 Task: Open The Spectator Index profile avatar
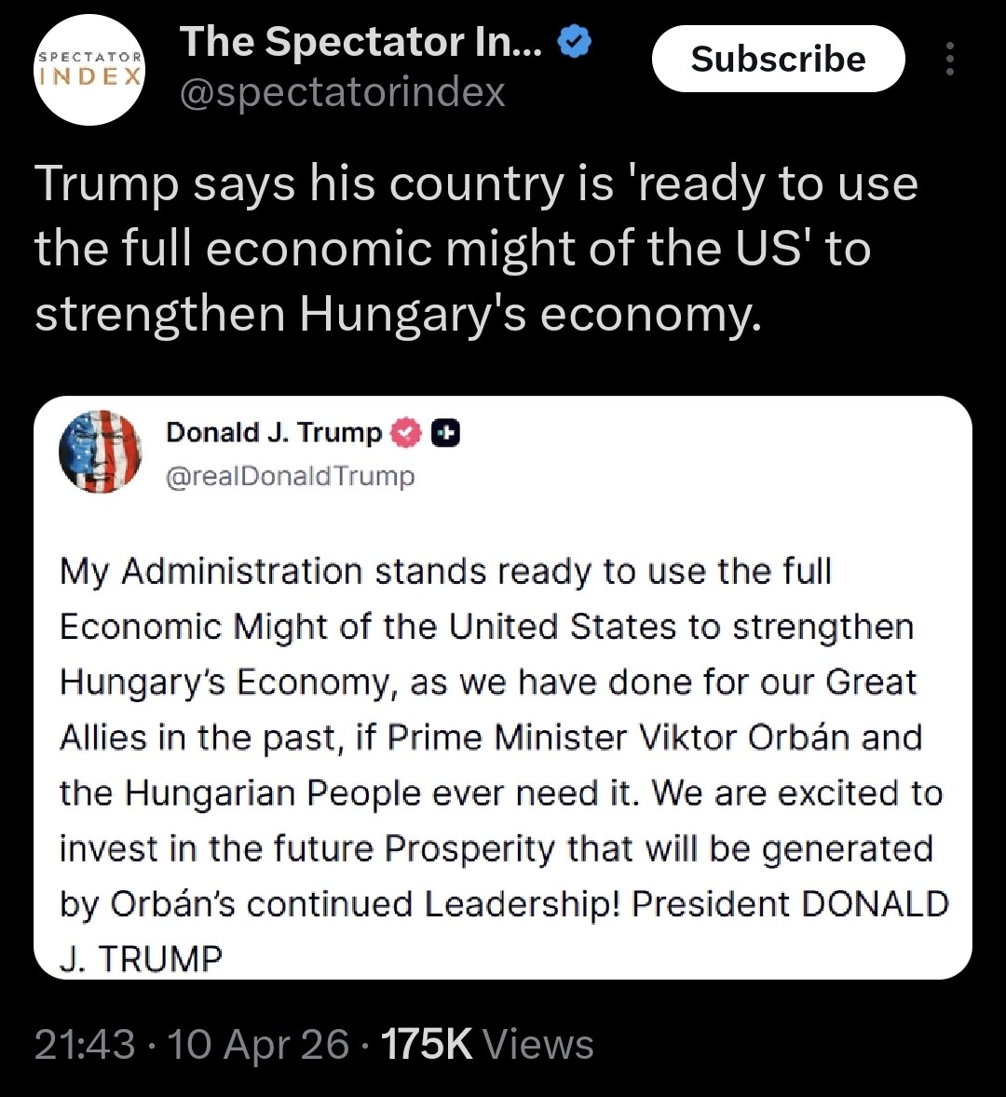coord(90,69)
